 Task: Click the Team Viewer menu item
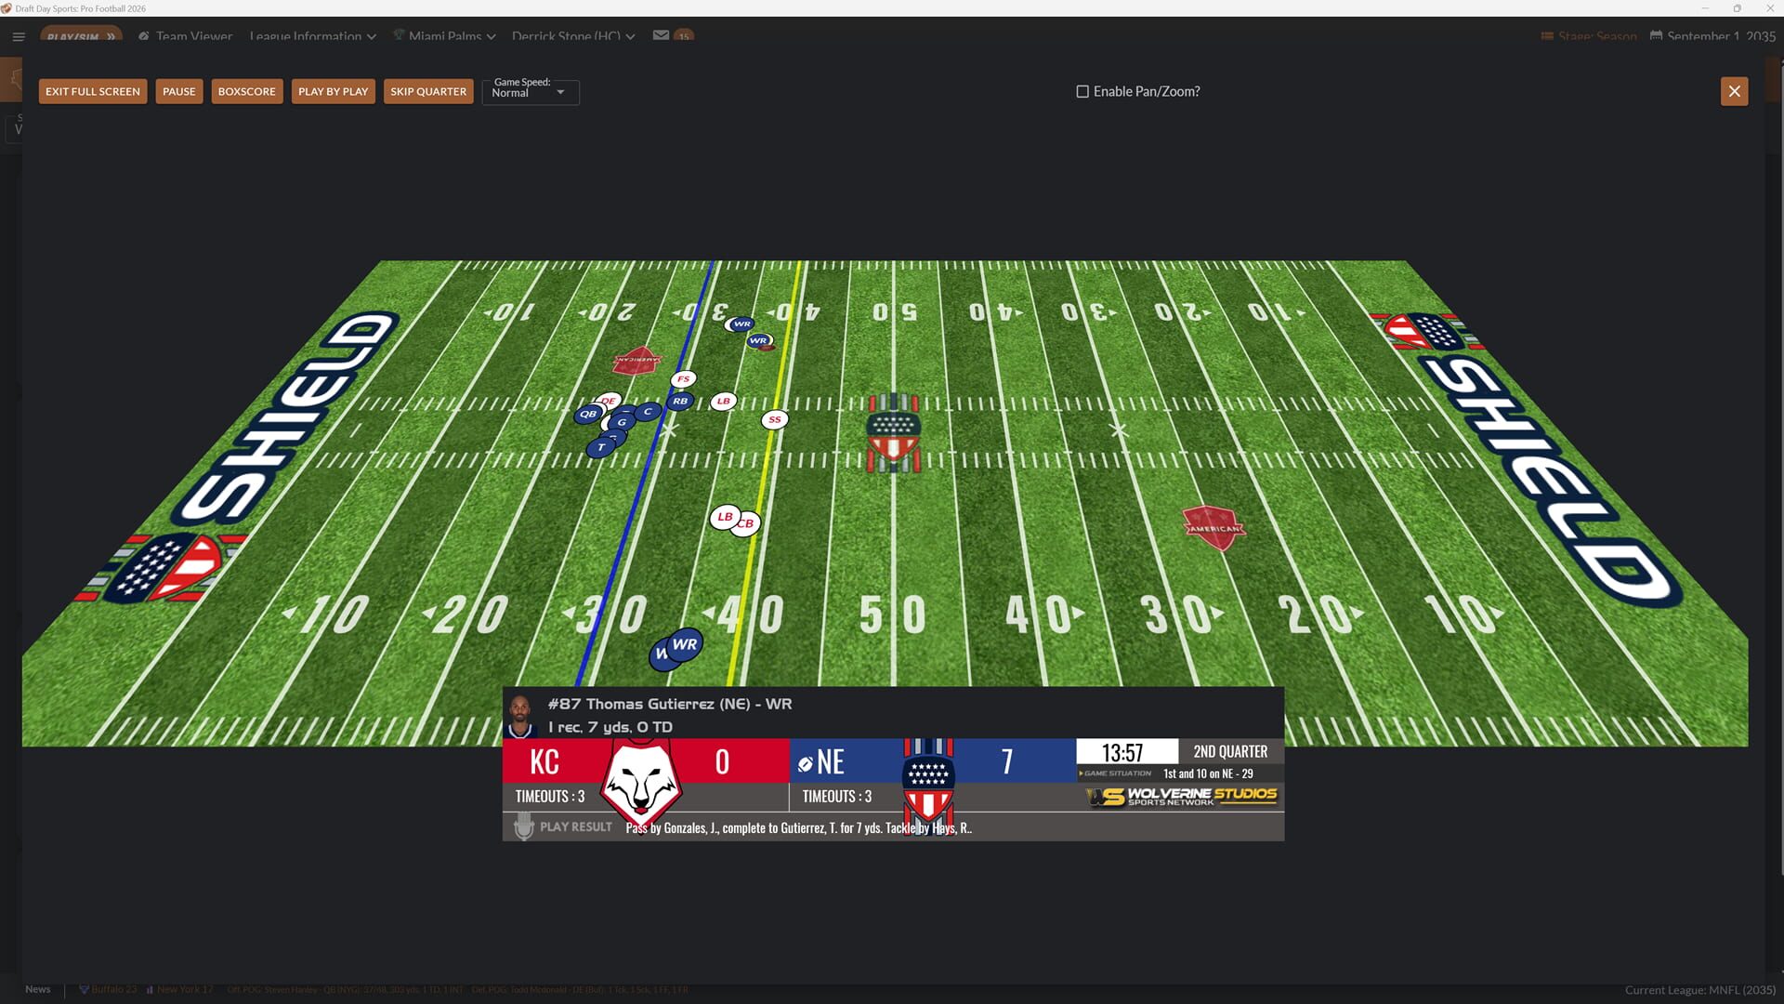coord(193,36)
